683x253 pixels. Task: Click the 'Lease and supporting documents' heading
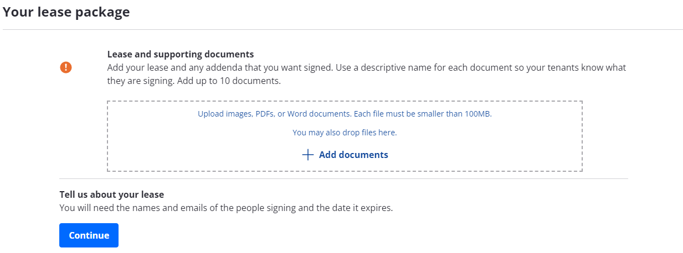181,54
